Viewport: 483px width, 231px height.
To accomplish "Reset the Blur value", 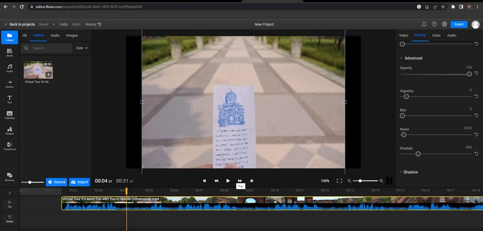I will tap(476, 115).
